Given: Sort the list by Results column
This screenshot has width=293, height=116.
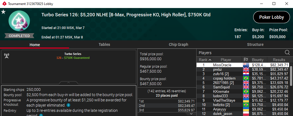Looking at the screenshot, I should [x=279, y=60].
